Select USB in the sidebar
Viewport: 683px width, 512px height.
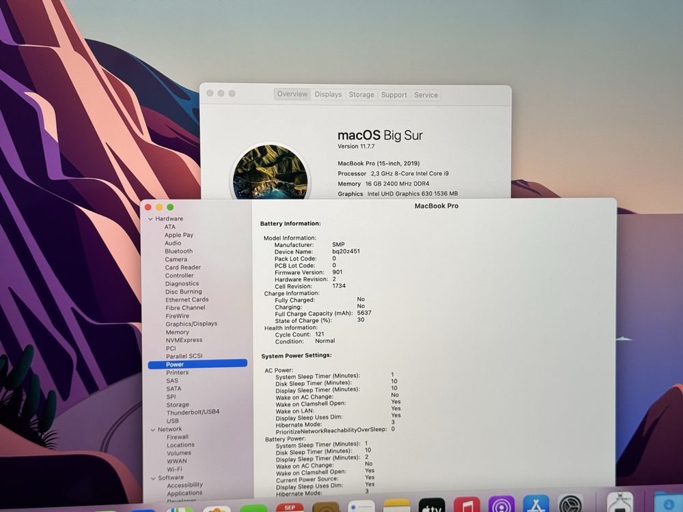click(173, 421)
